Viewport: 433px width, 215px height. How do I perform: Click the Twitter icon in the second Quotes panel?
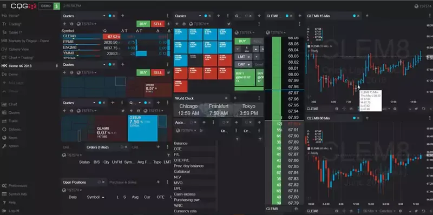coord(168,72)
